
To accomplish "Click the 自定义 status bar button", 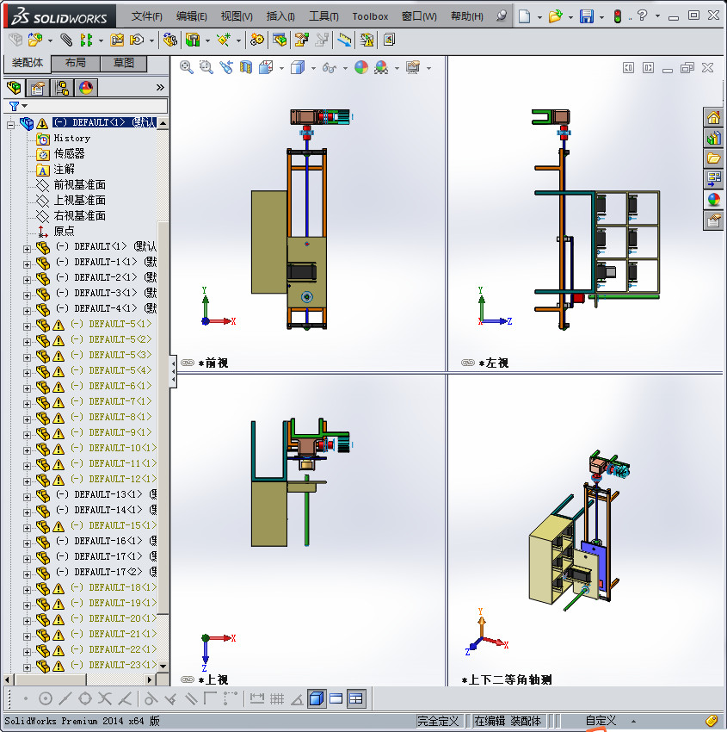I will click(601, 721).
